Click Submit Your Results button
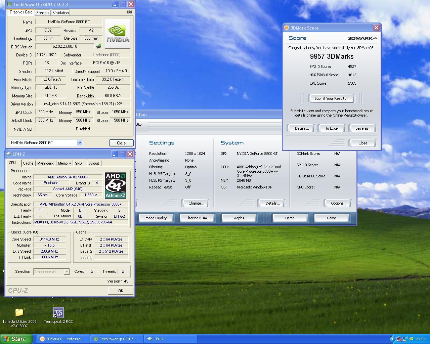Screen dimensions: 430x344 click(332, 98)
